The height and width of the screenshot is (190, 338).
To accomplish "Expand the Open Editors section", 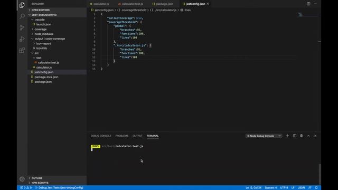I will pyautogui.click(x=57, y=10).
